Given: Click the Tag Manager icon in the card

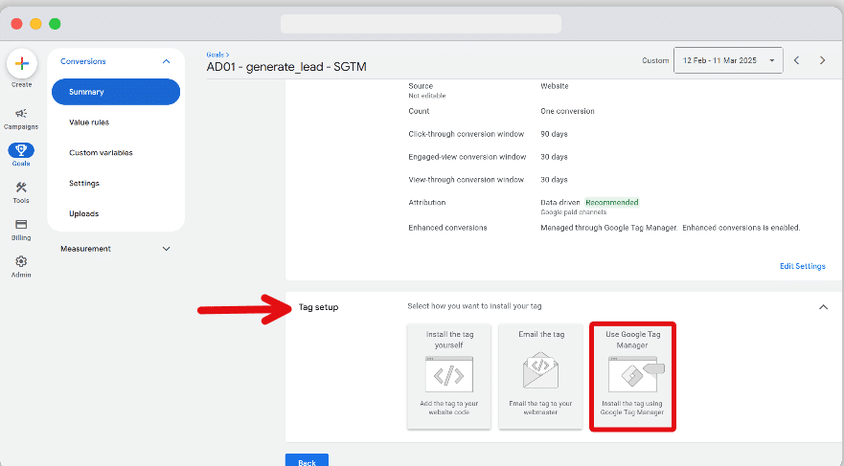Looking at the screenshot, I should pyautogui.click(x=635, y=374).
